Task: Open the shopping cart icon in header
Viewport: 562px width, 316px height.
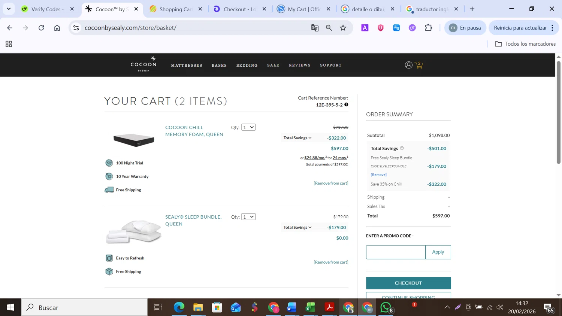Action: [x=419, y=65]
